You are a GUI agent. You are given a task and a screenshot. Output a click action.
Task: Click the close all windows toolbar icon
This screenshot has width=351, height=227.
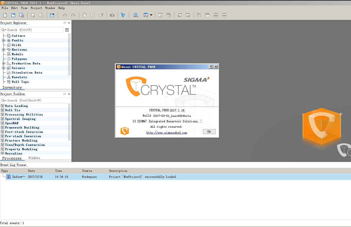[x=169, y=15]
